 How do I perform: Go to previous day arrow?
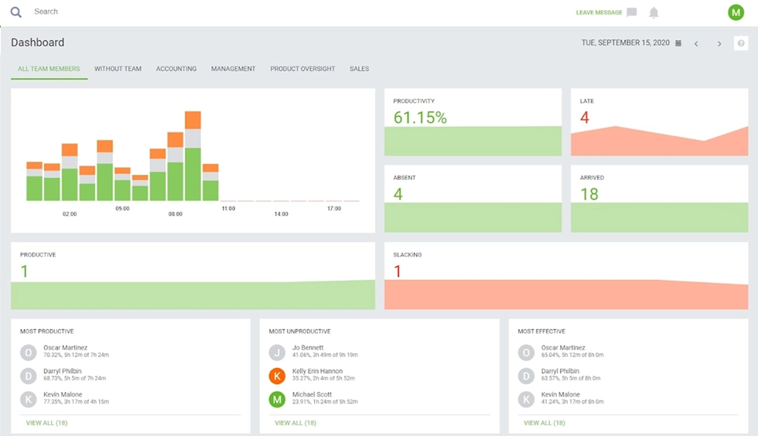point(696,44)
